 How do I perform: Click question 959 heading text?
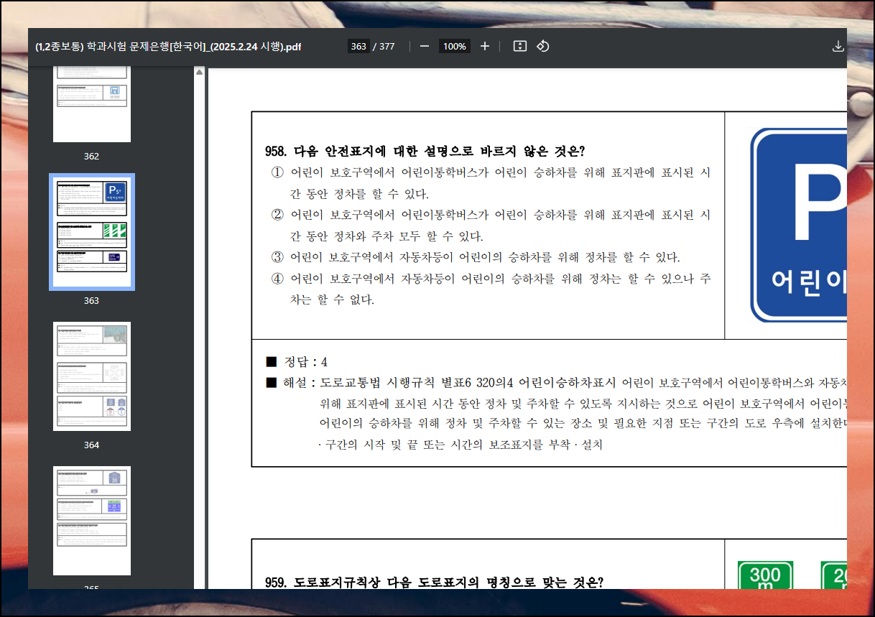click(x=434, y=582)
